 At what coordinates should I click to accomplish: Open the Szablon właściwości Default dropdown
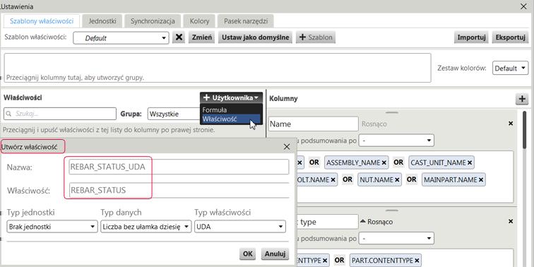[121, 38]
